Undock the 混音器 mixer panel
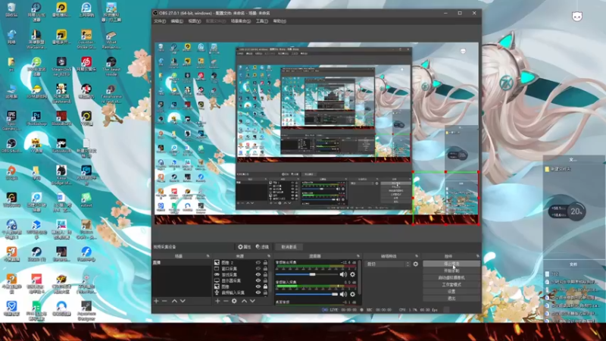 tap(358, 256)
